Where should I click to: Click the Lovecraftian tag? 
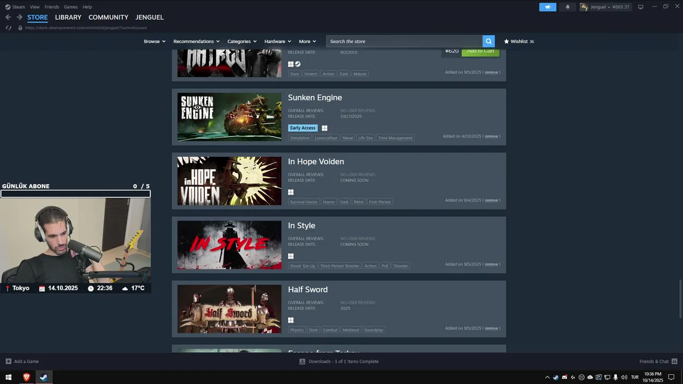326,138
